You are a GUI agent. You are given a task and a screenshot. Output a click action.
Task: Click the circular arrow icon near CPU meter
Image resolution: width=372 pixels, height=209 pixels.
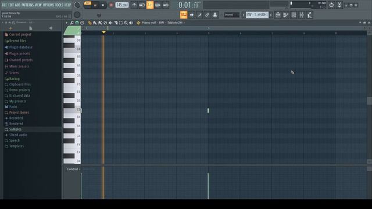point(331,5)
